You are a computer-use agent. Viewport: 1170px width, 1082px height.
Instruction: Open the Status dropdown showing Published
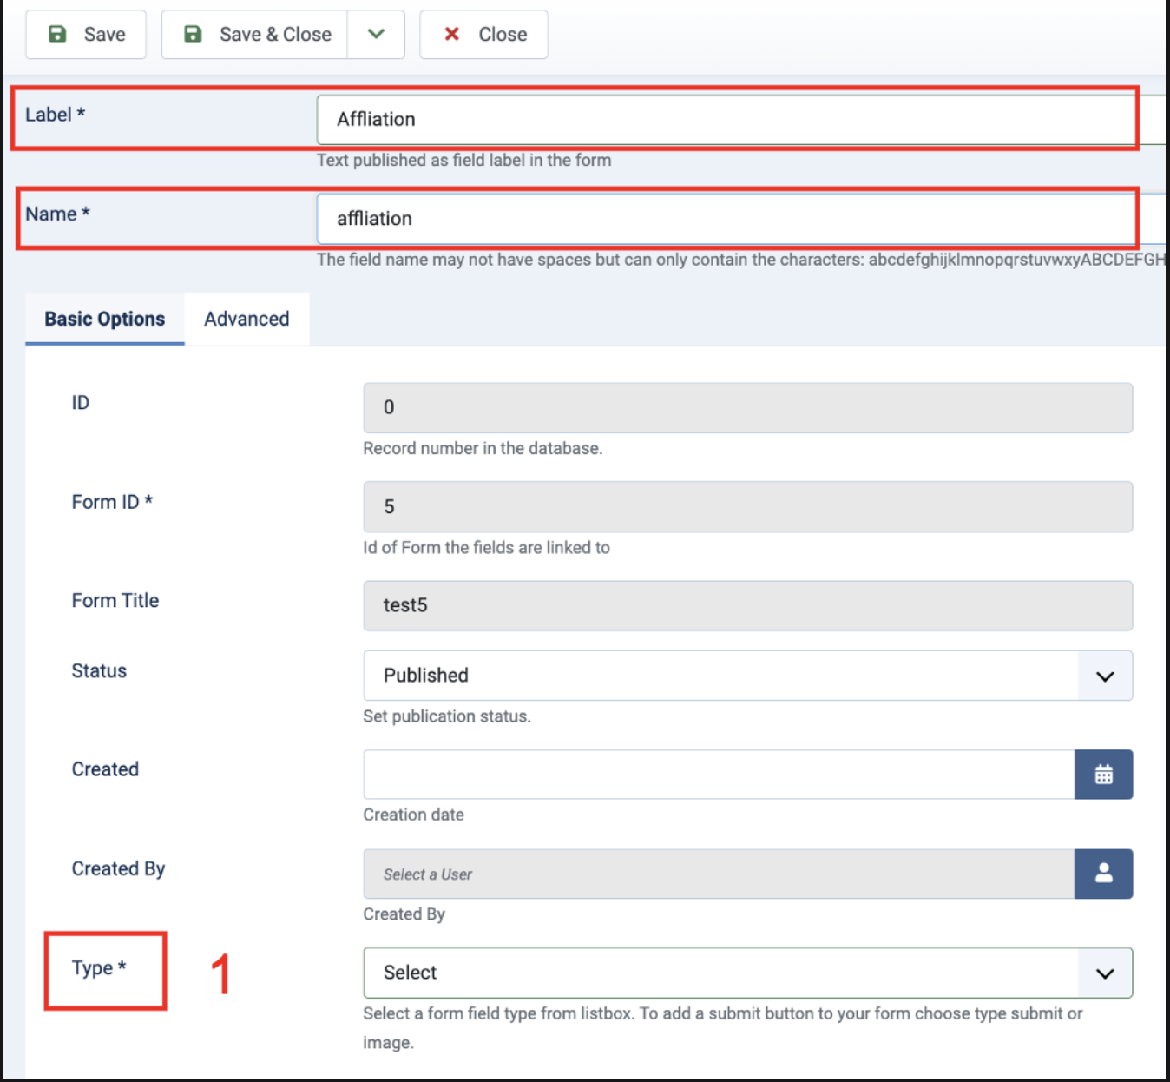coord(747,676)
